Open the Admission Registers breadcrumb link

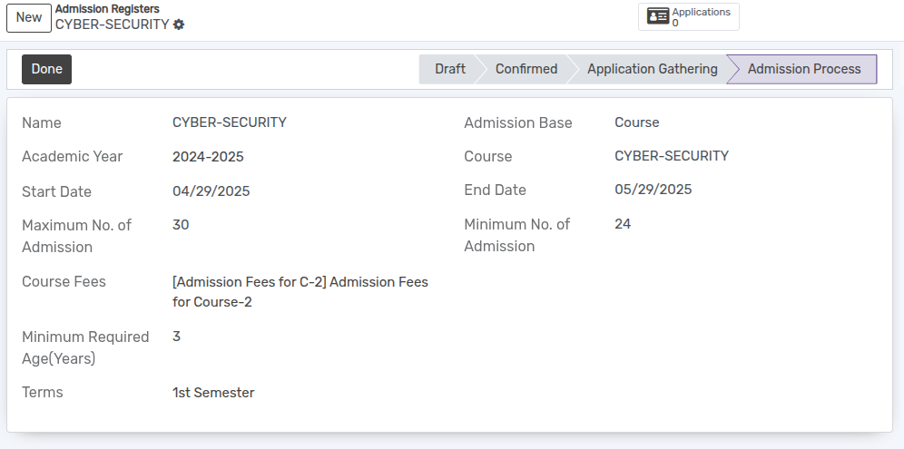(107, 9)
